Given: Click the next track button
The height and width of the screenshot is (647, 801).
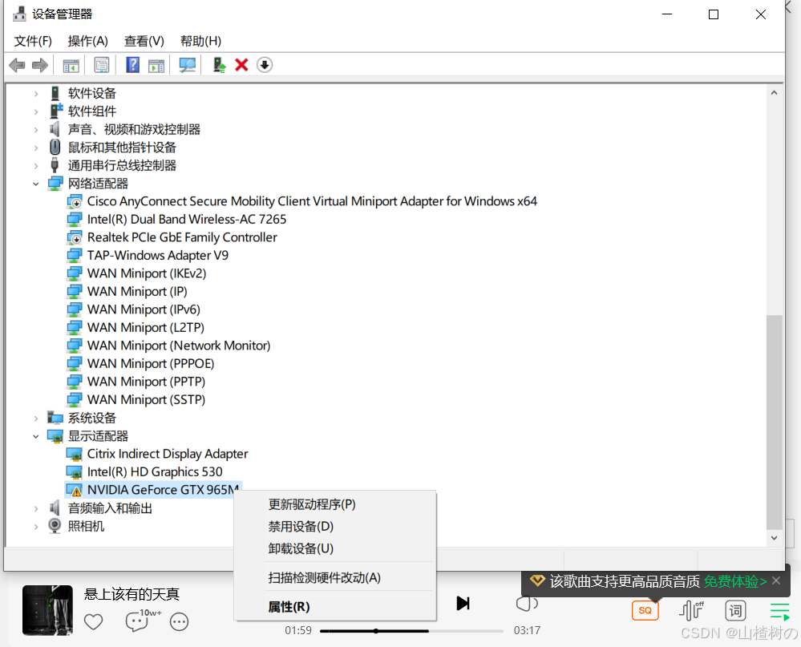Looking at the screenshot, I should (x=463, y=603).
